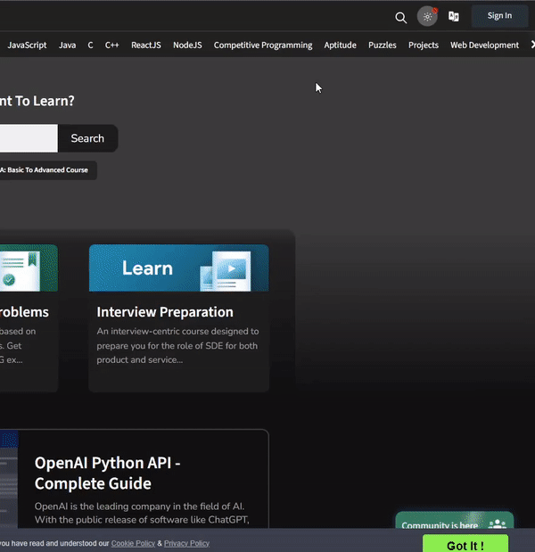Image resolution: width=535 pixels, height=552 pixels.
Task: Open the C++ topic link
Action: point(111,45)
